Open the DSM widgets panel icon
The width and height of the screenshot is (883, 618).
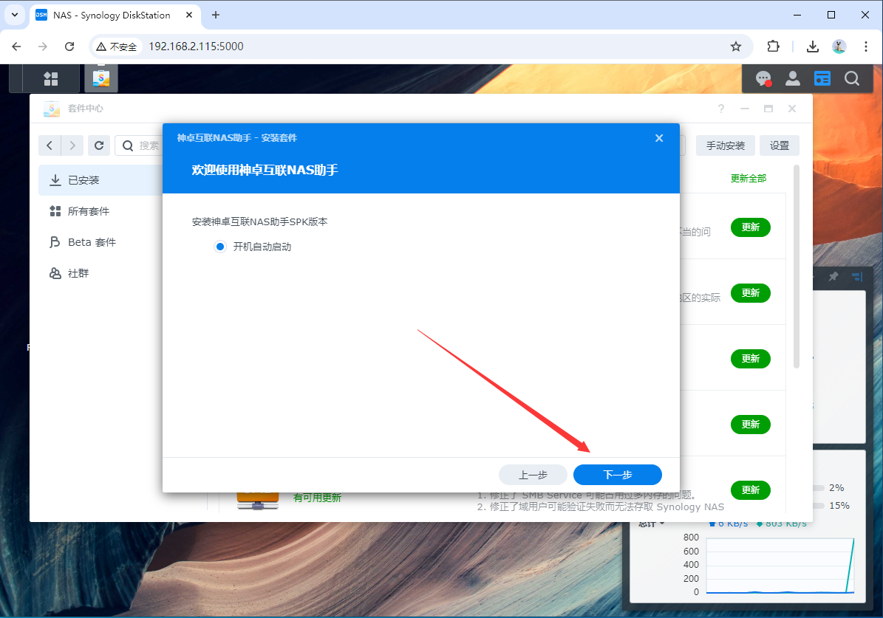[x=822, y=78]
